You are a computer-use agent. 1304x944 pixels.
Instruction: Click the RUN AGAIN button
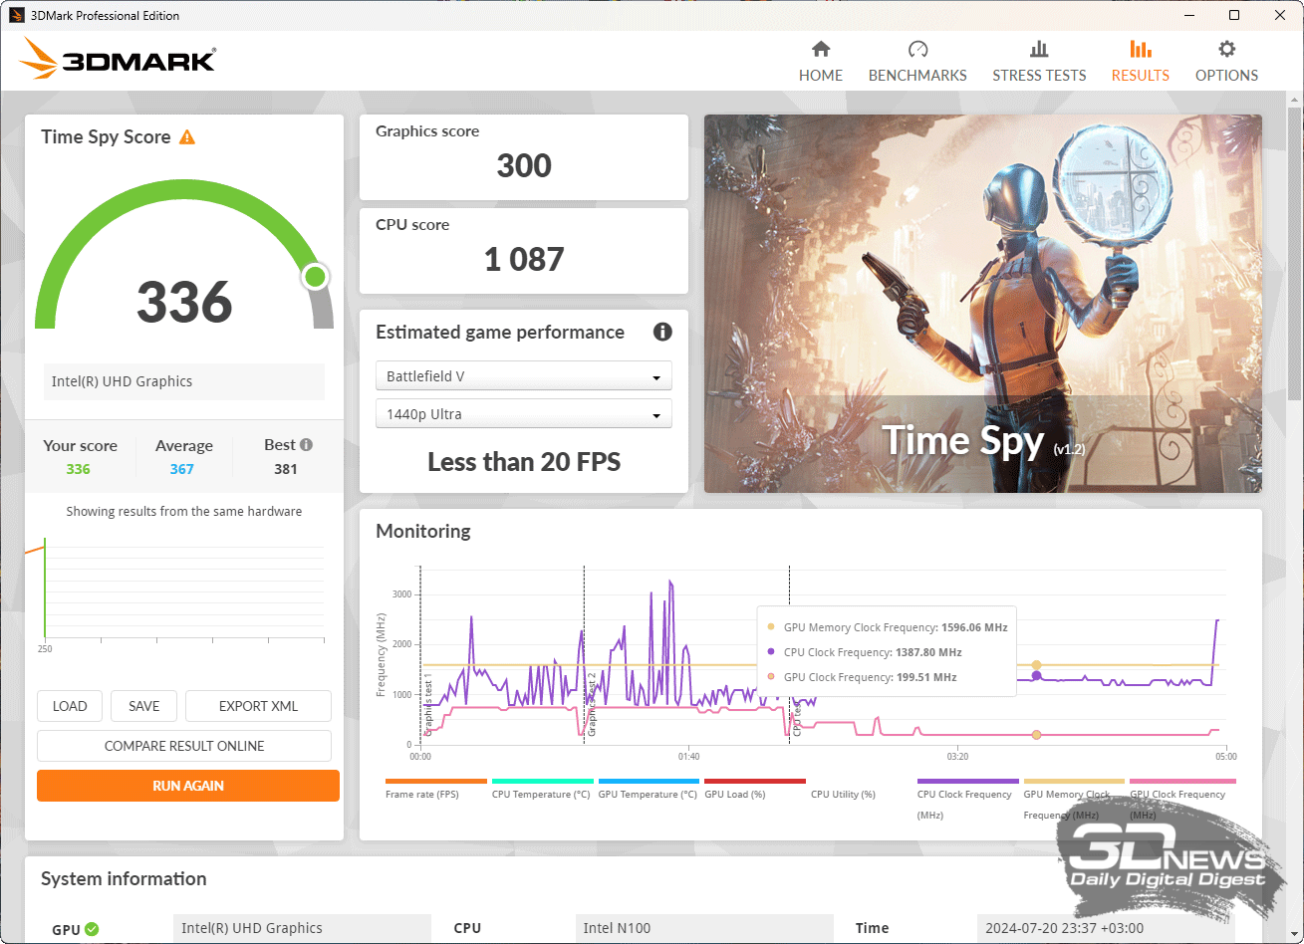[x=188, y=786]
